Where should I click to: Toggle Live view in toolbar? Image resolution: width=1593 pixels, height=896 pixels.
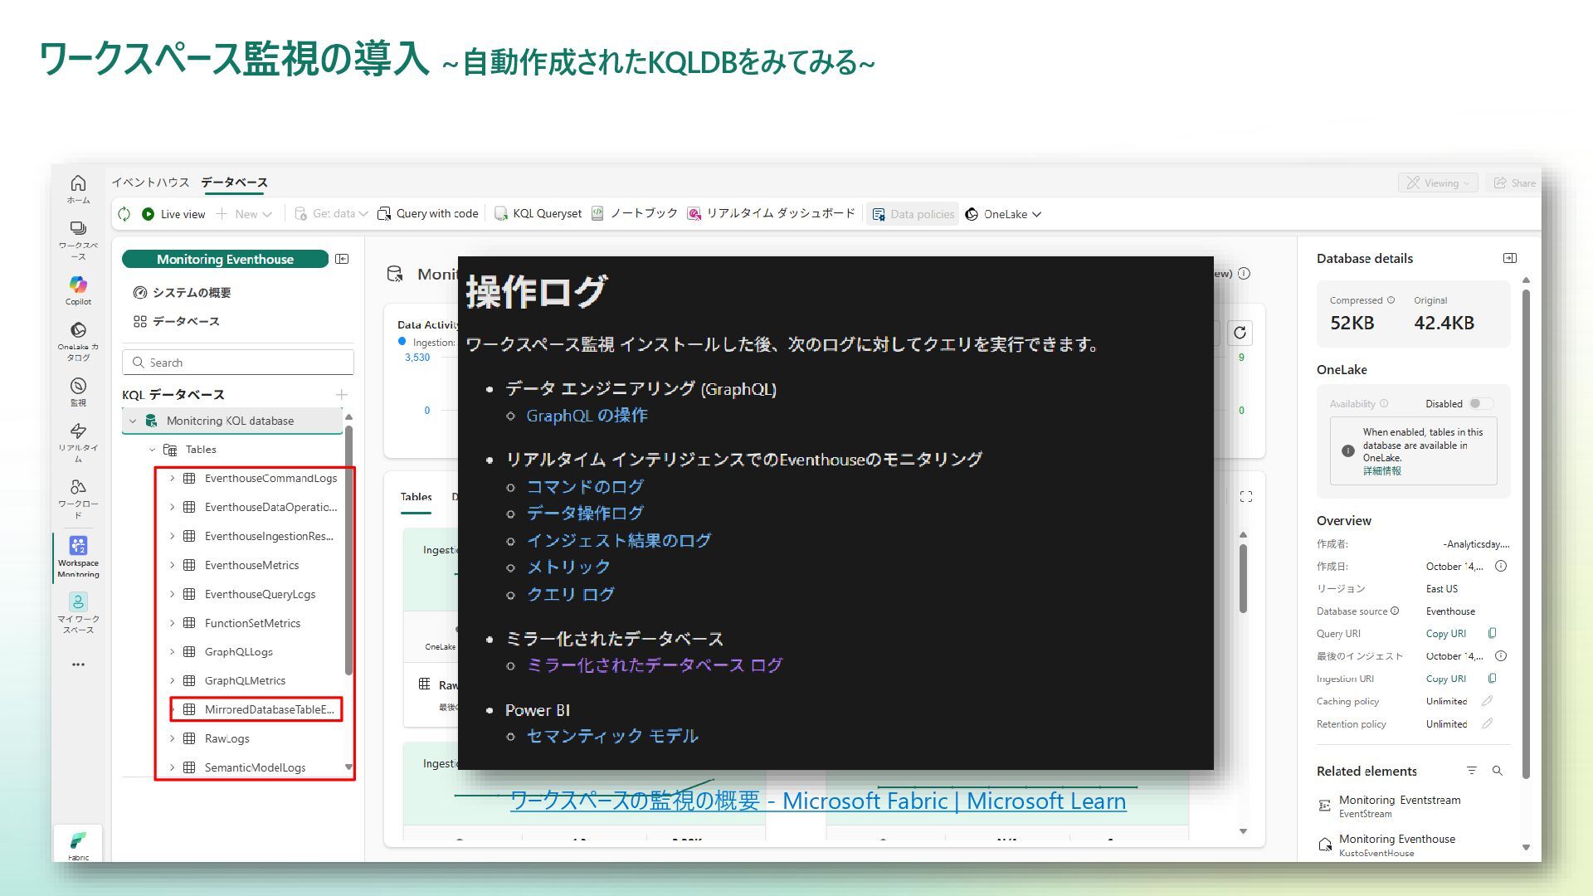point(173,214)
